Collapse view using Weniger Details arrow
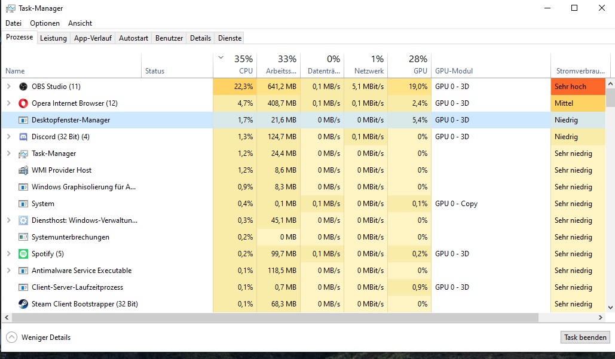 point(11,337)
